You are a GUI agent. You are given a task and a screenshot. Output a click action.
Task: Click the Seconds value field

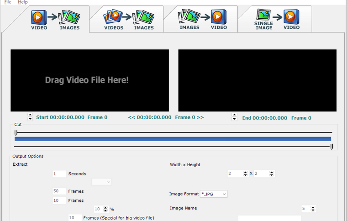click(x=59, y=174)
